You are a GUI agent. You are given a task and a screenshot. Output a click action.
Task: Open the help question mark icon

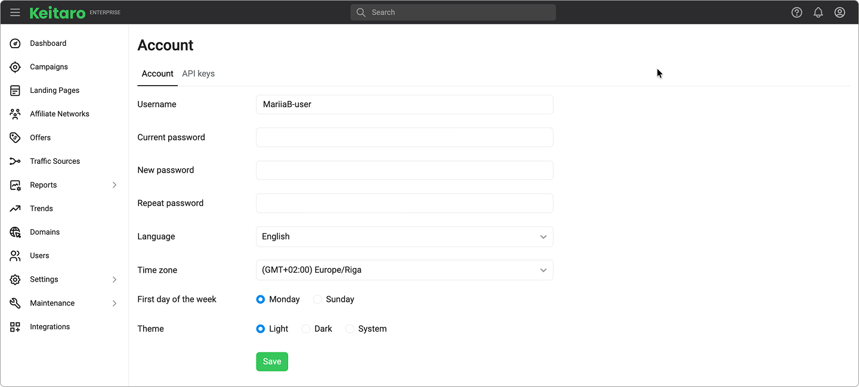pyautogui.click(x=796, y=13)
